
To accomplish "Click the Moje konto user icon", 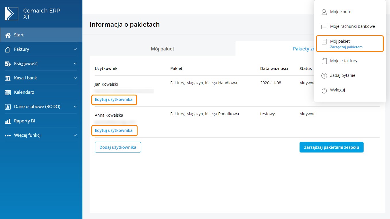I will (x=324, y=12).
